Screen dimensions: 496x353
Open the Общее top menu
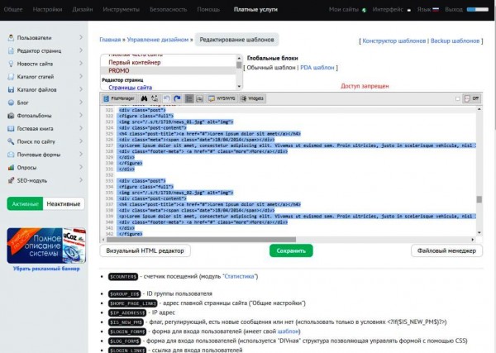click(13, 9)
